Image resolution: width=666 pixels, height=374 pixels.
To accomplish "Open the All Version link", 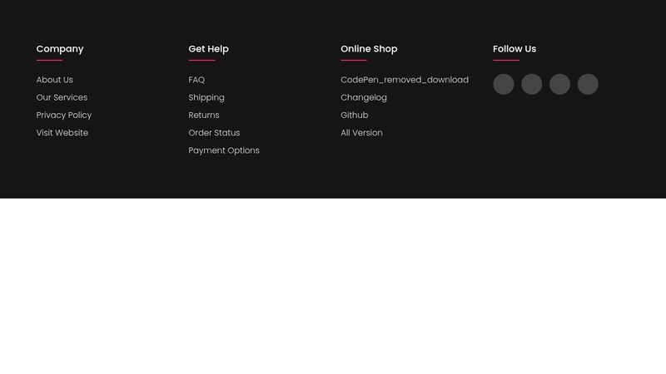I will point(361,133).
